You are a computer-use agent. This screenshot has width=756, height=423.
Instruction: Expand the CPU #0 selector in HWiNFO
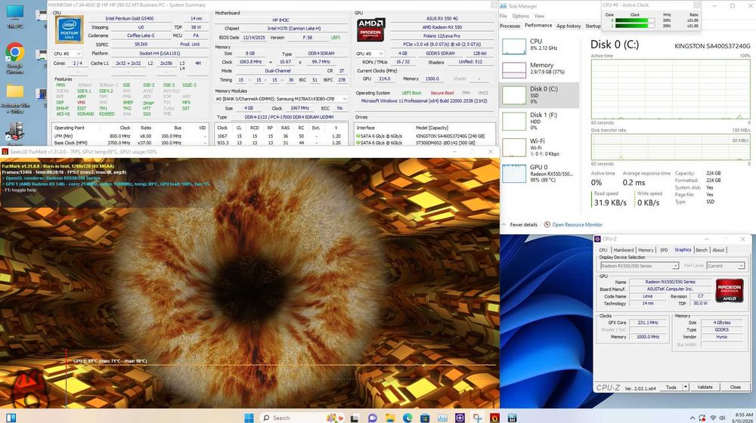coord(67,54)
